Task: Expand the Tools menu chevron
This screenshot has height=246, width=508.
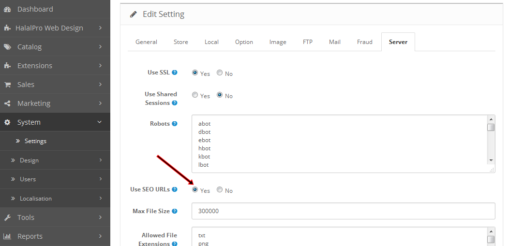Action: pyautogui.click(x=100, y=217)
